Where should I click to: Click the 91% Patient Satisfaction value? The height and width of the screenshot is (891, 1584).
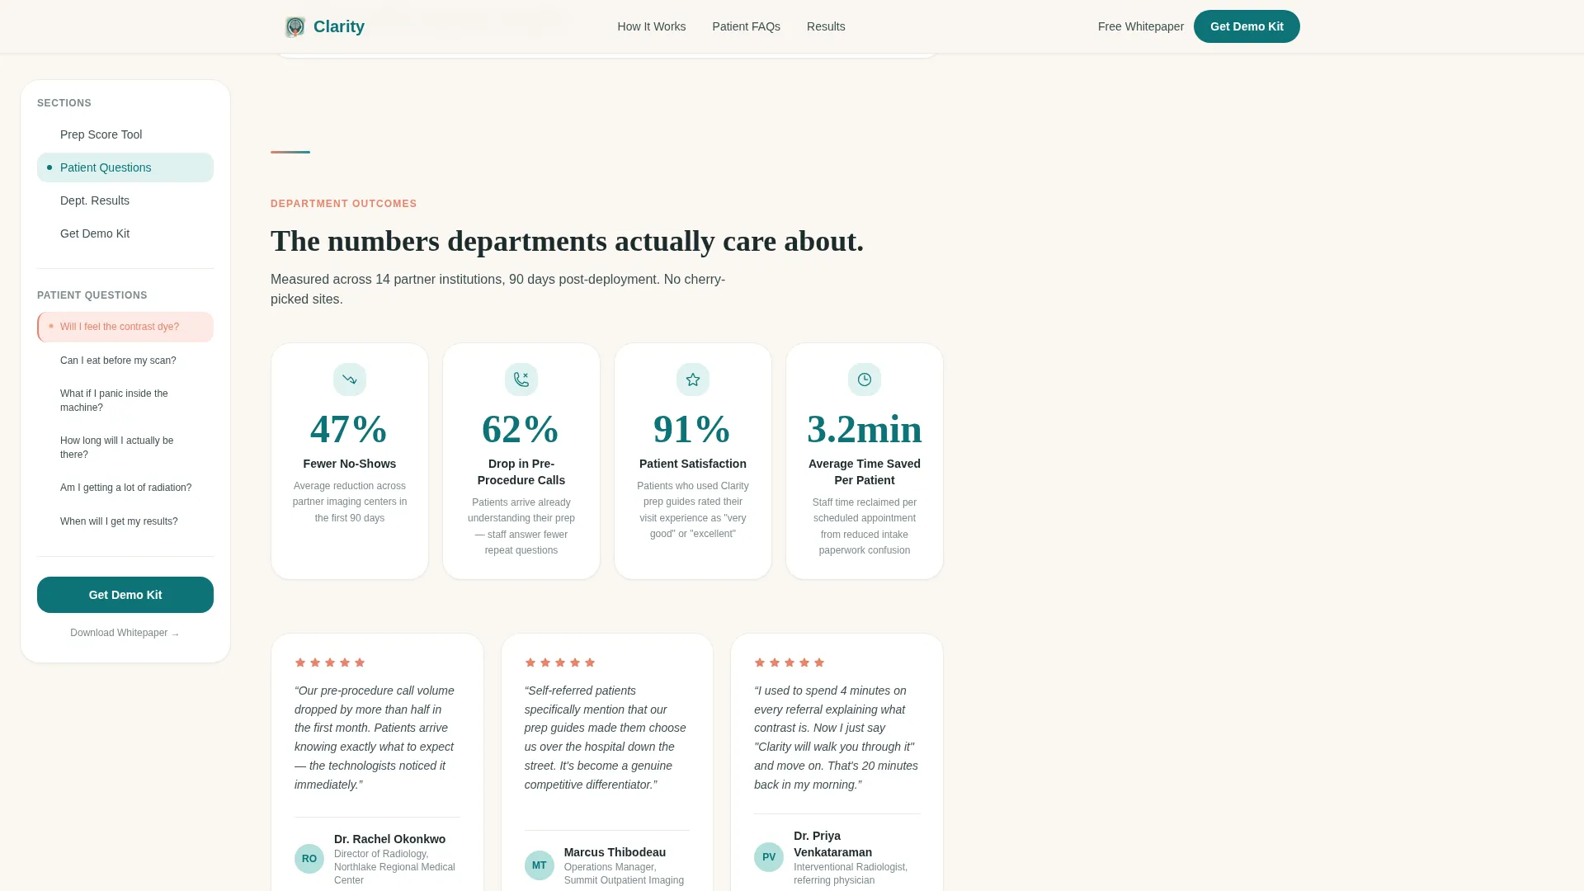pos(693,429)
